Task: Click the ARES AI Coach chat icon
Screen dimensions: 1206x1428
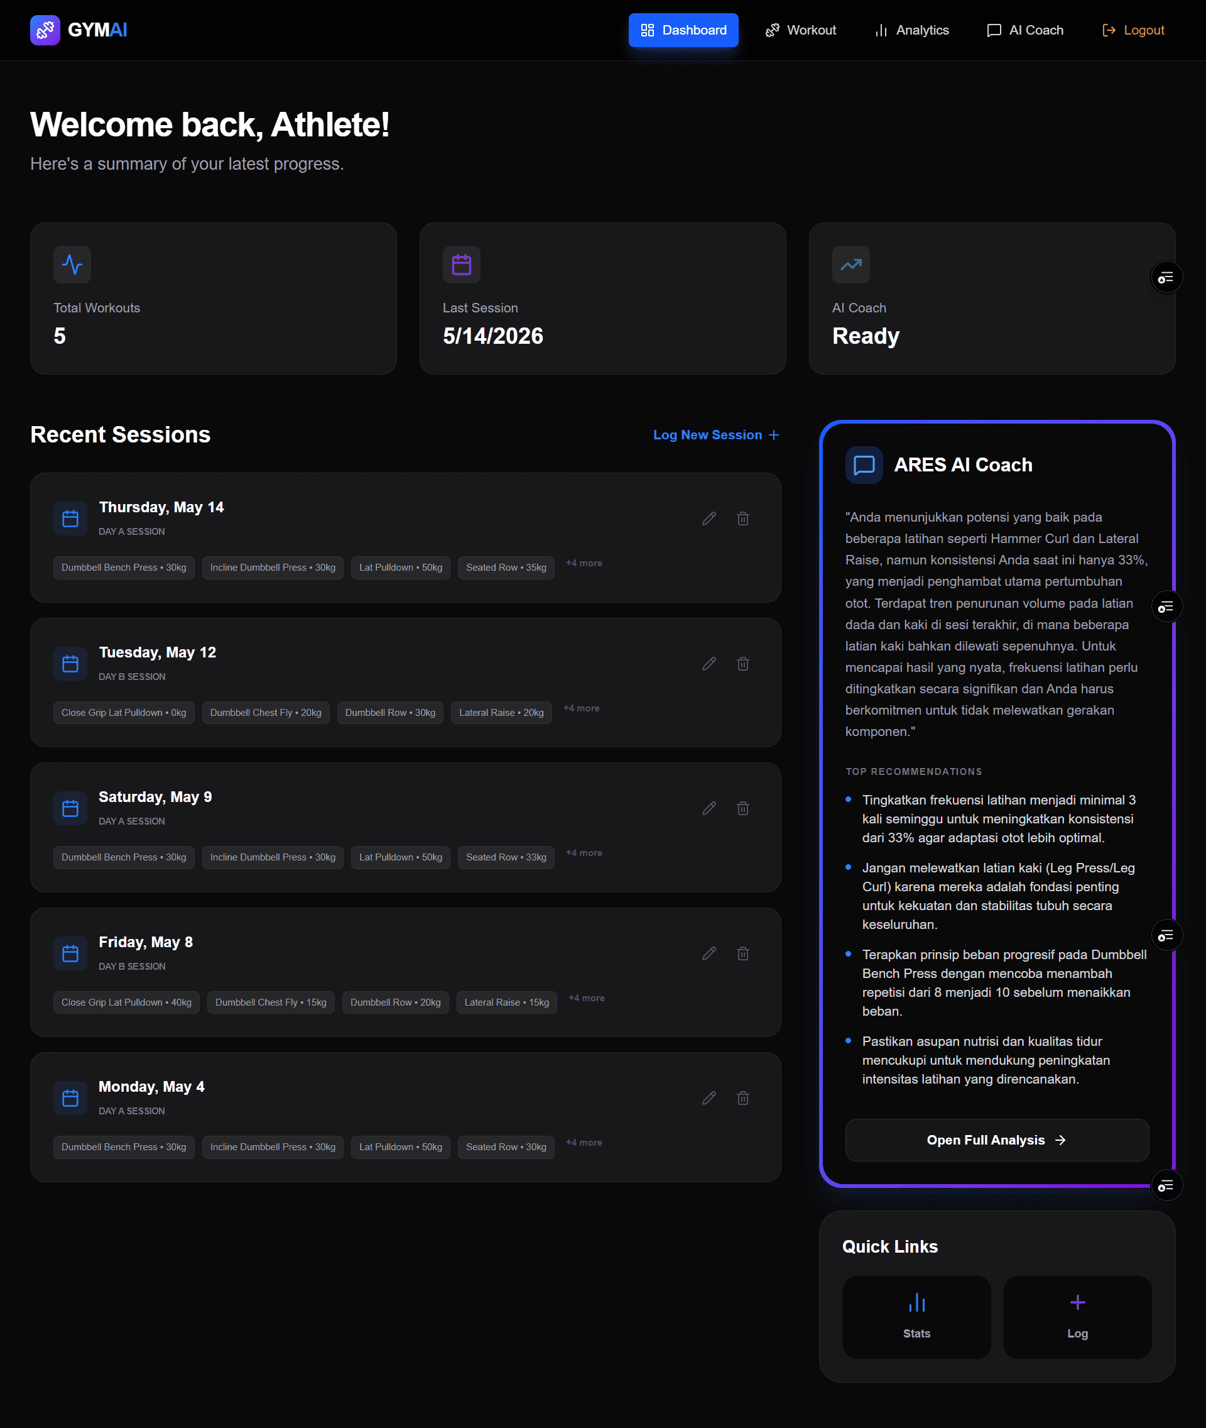Action: click(864, 464)
